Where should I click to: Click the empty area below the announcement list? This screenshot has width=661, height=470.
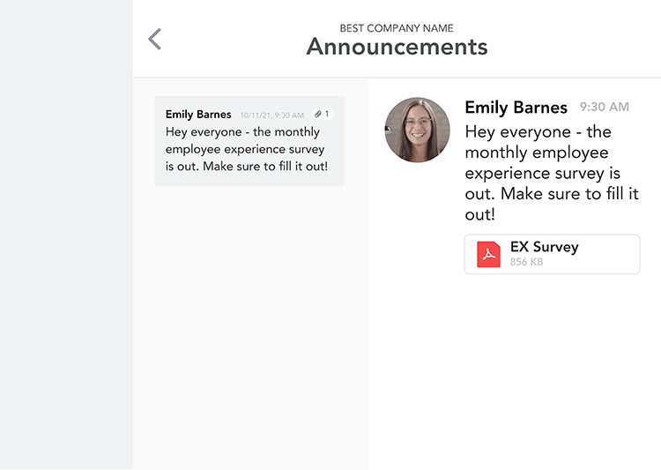250,327
